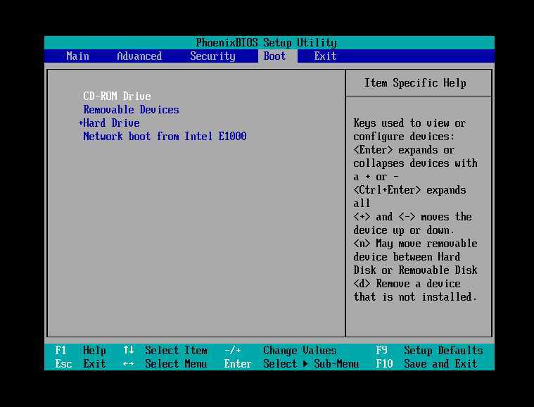Click the left-right arrows Select Menu icon
This screenshot has width=534, height=407.
pyautogui.click(x=128, y=364)
